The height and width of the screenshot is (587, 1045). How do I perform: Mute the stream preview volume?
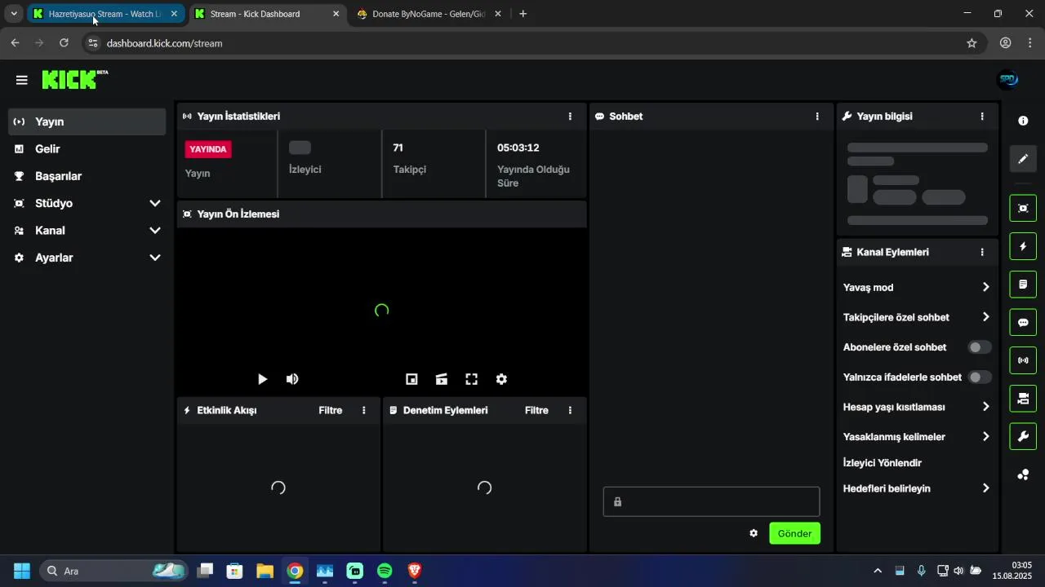[x=292, y=379]
